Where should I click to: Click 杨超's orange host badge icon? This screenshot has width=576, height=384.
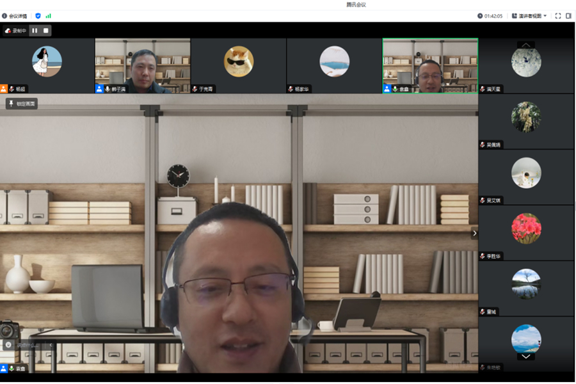click(x=4, y=89)
